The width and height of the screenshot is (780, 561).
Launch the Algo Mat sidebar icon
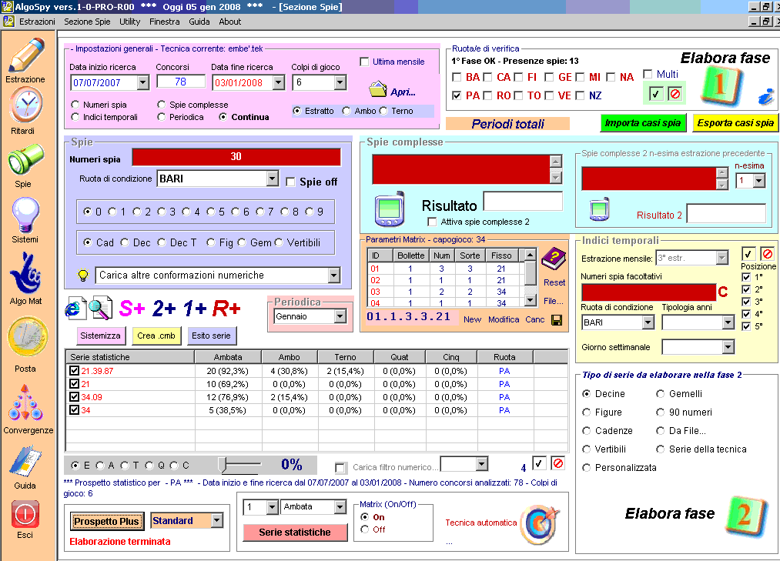(25, 273)
